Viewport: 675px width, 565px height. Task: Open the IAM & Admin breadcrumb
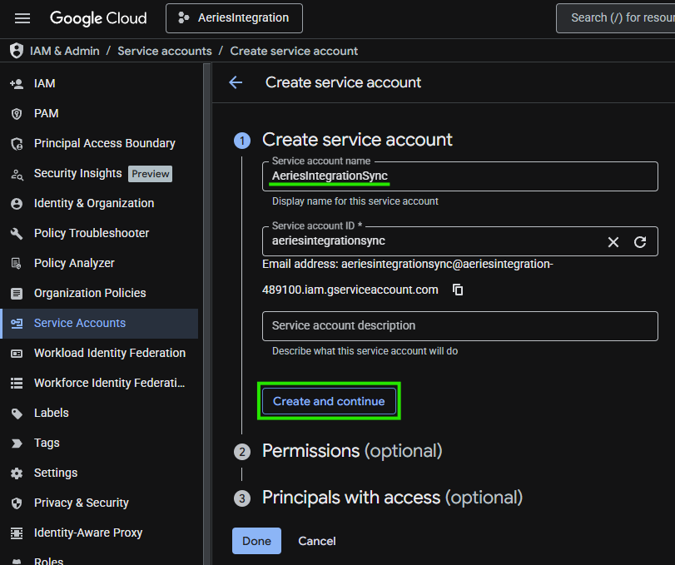tap(65, 51)
